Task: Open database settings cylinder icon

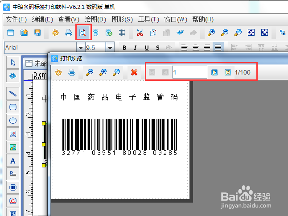Action: [95, 33]
